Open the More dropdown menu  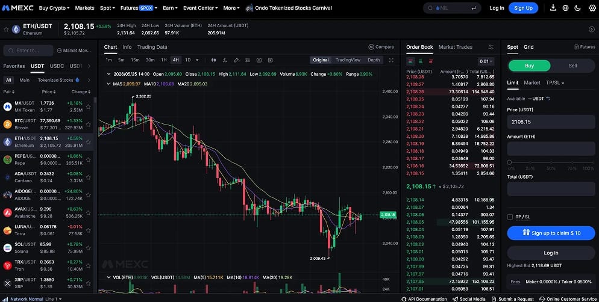click(x=231, y=8)
